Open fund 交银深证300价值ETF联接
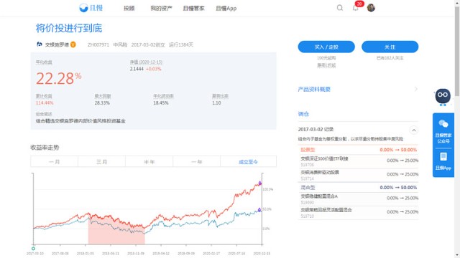The height and width of the screenshot is (258, 460). tap(324, 158)
